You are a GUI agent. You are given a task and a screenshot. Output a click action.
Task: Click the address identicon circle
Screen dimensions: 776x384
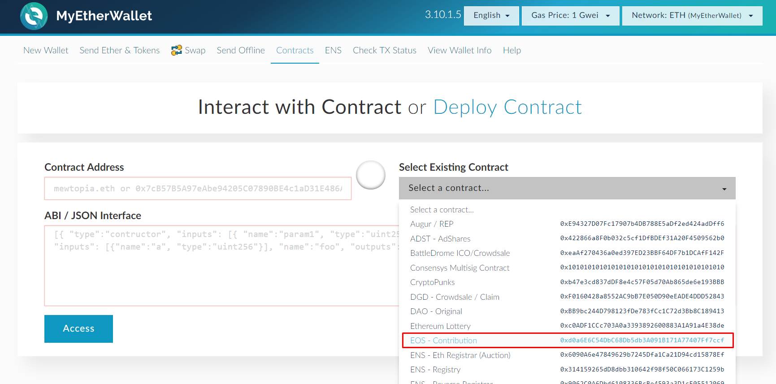pyautogui.click(x=371, y=175)
